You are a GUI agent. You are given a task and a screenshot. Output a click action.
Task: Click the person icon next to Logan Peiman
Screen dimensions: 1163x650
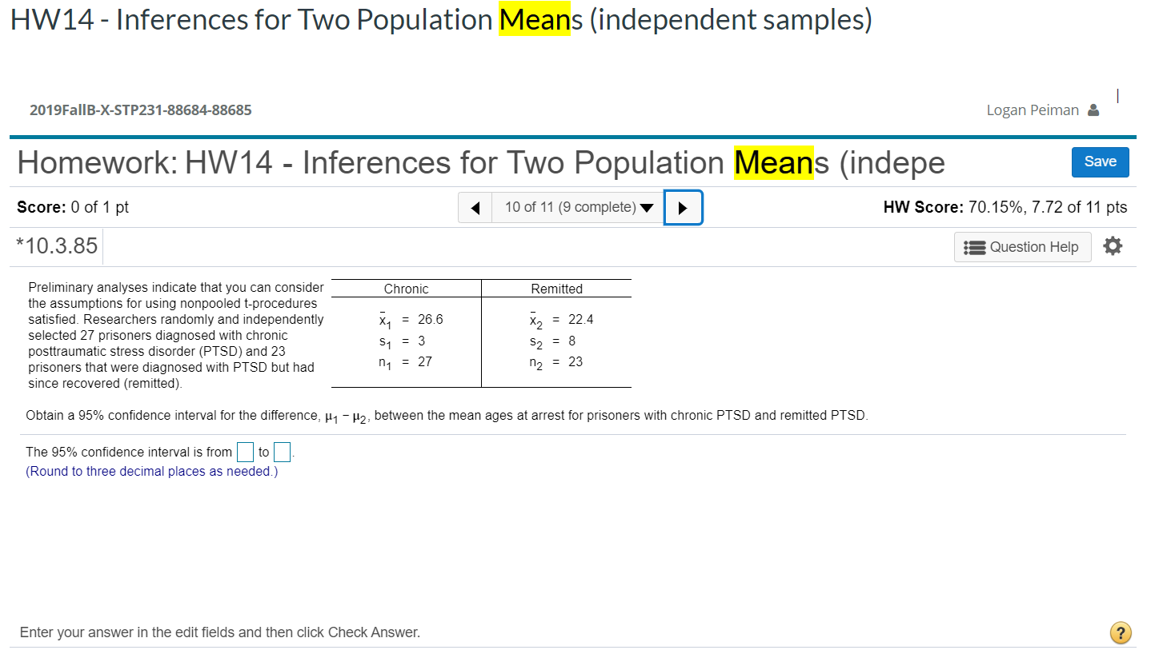coord(1092,110)
